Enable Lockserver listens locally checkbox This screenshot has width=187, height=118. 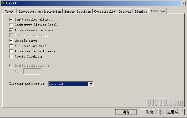[11, 25]
